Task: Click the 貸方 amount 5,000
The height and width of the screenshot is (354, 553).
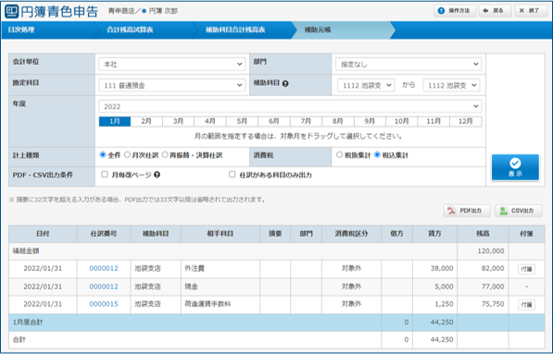Action: 444,287
